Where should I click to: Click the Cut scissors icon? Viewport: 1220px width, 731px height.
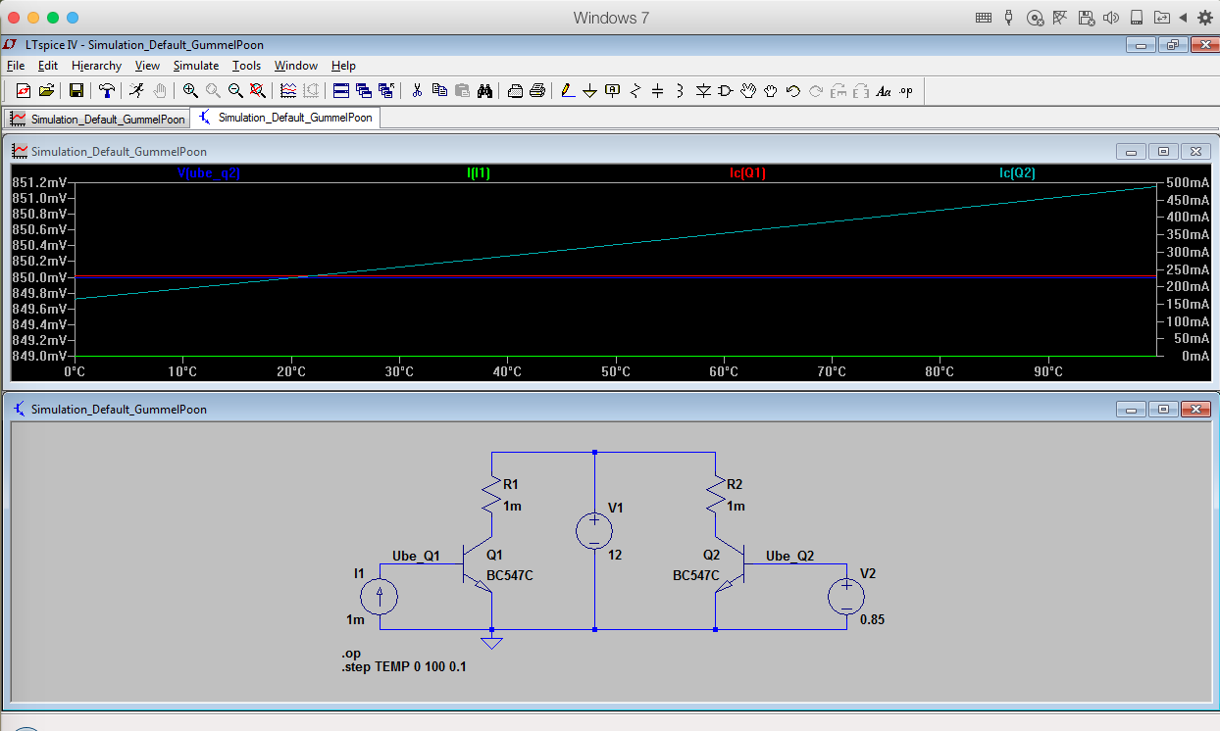tap(417, 91)
